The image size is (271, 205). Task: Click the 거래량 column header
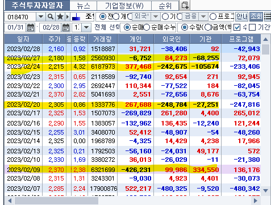tap(103, 39)
